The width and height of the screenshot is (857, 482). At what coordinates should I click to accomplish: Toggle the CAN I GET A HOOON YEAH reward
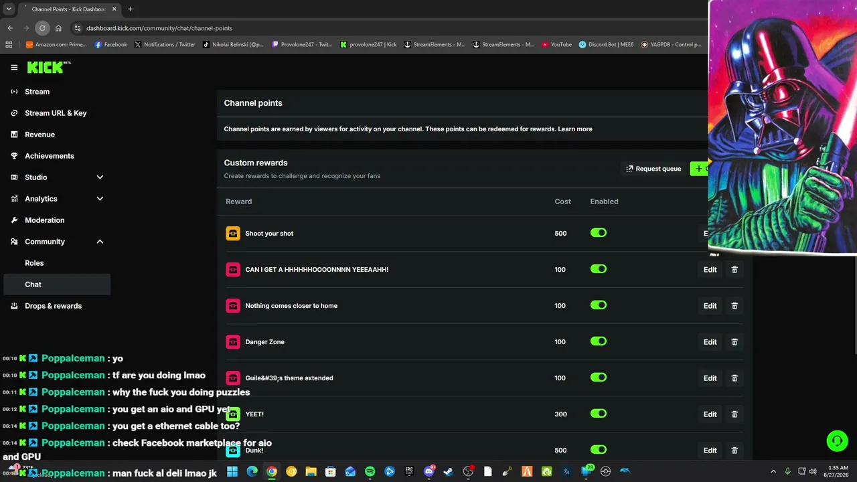pyautogui.click(x=599, y=269)
